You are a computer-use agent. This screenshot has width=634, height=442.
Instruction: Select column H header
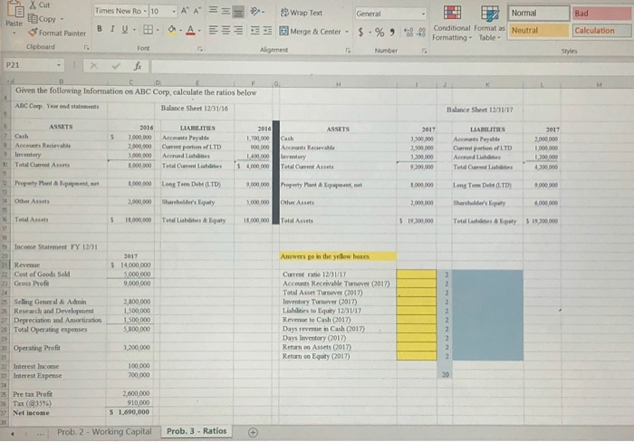(x=338, y=84)
